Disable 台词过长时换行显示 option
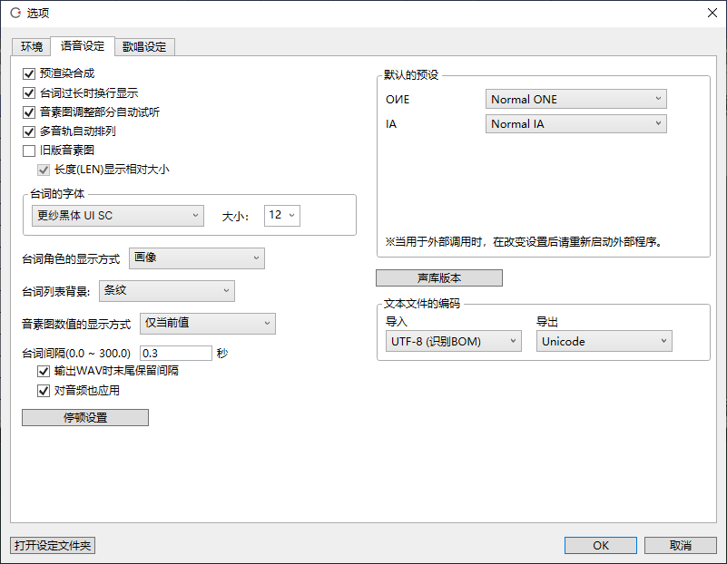Image resolution: width=727 pixels, height=564 pixels. click(29, 92)
